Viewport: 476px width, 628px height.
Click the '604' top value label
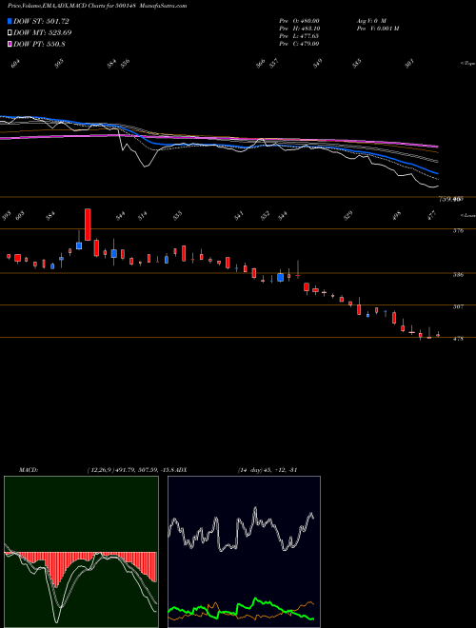15,64
